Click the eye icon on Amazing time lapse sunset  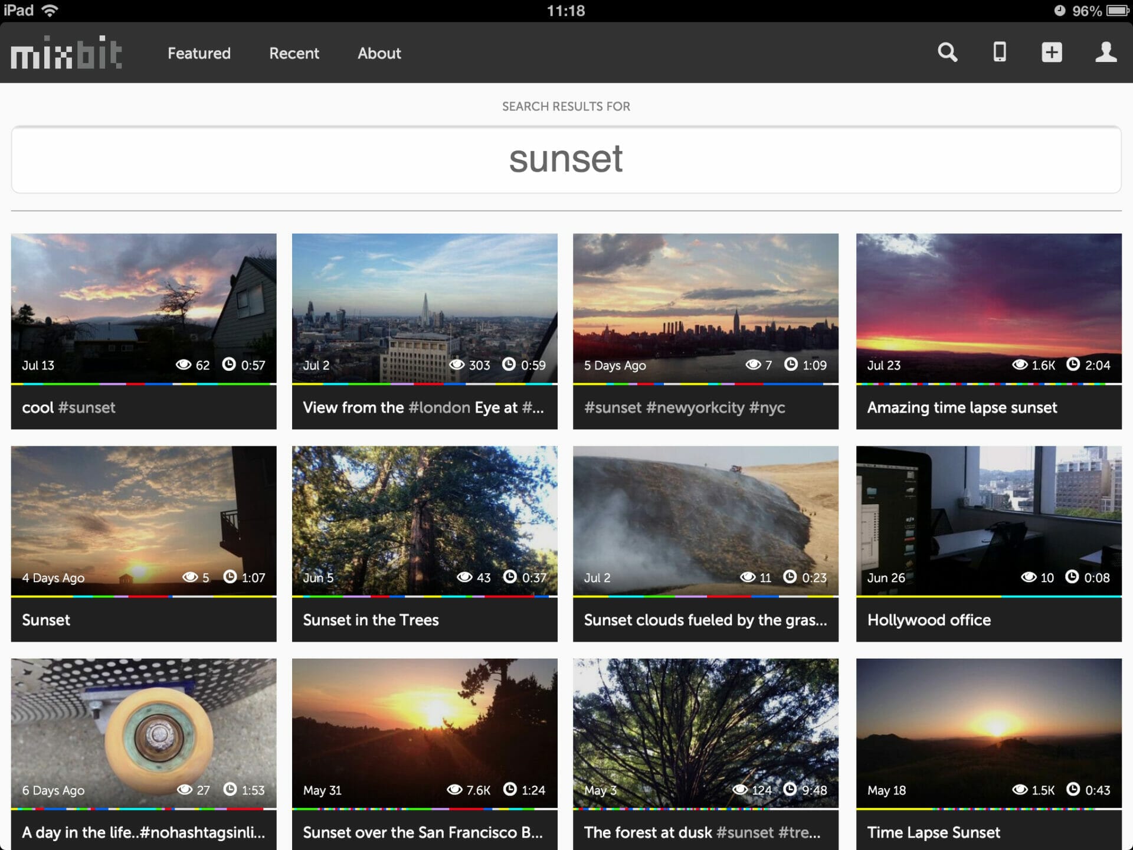1020,365
